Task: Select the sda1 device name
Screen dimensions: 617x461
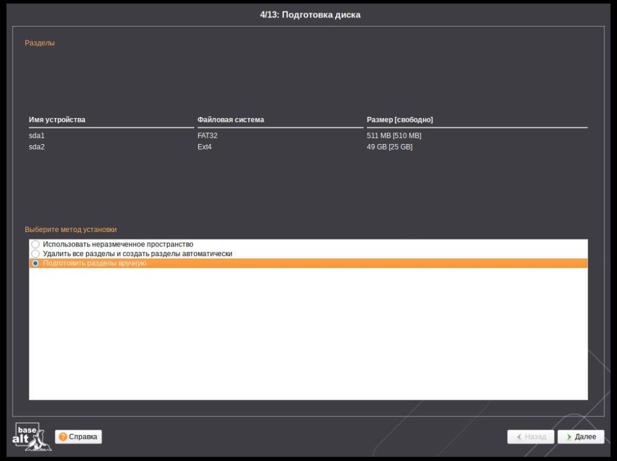Action: click(x=37, y=136)
